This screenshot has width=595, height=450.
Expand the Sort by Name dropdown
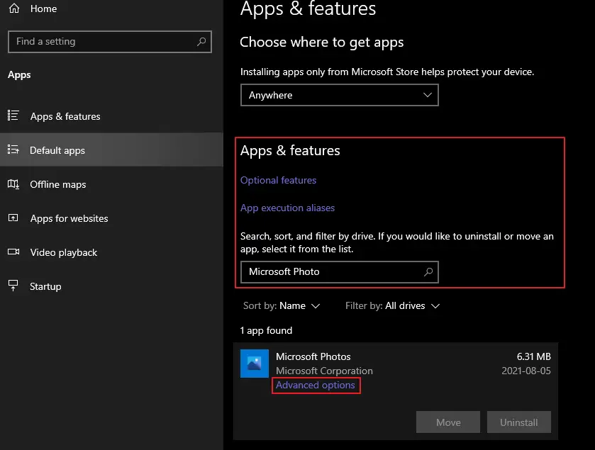point(282,305)
